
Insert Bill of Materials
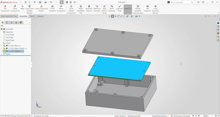click(x=112, y=8)
